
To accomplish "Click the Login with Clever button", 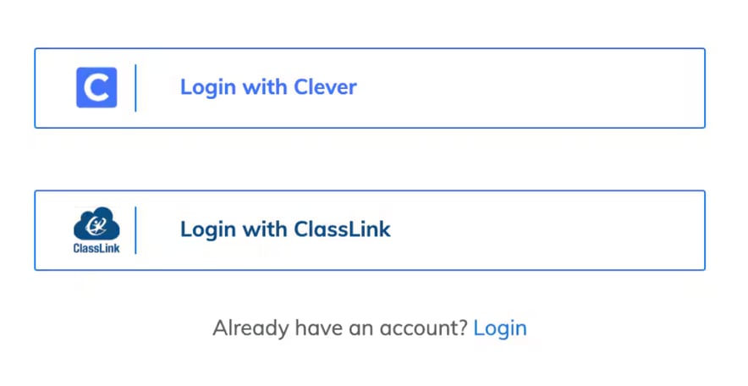I will tap(370, 88).
